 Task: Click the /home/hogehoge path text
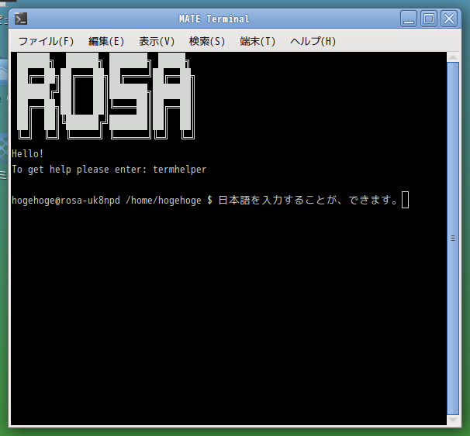click(164, 201)
